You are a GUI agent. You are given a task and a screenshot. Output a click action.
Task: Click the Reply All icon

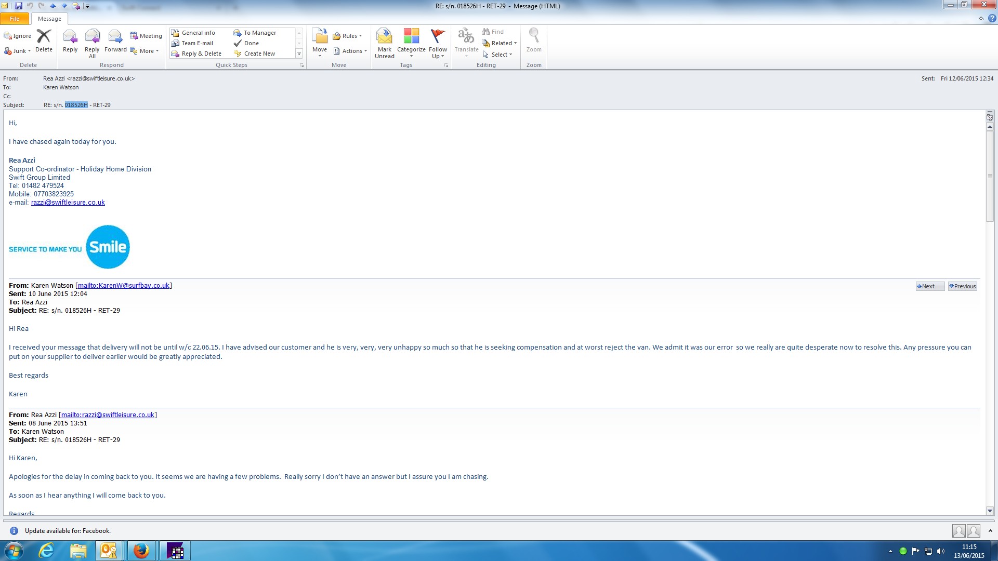(x=92, y=42)
